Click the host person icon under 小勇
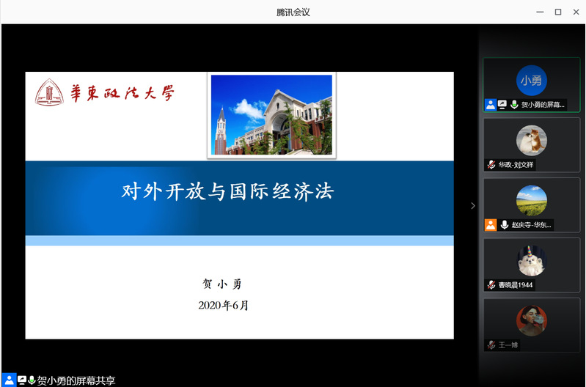The image size is (586, 387). pyautogui.click(x=491, y=105)
